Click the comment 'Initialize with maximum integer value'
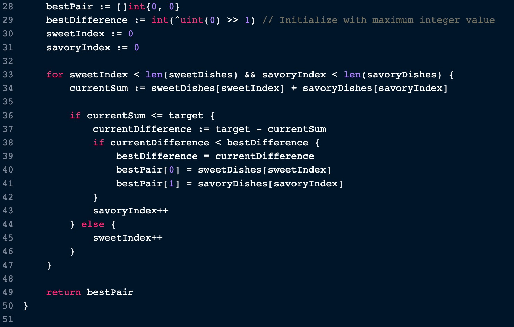514x327 pixels. (378, 20)
